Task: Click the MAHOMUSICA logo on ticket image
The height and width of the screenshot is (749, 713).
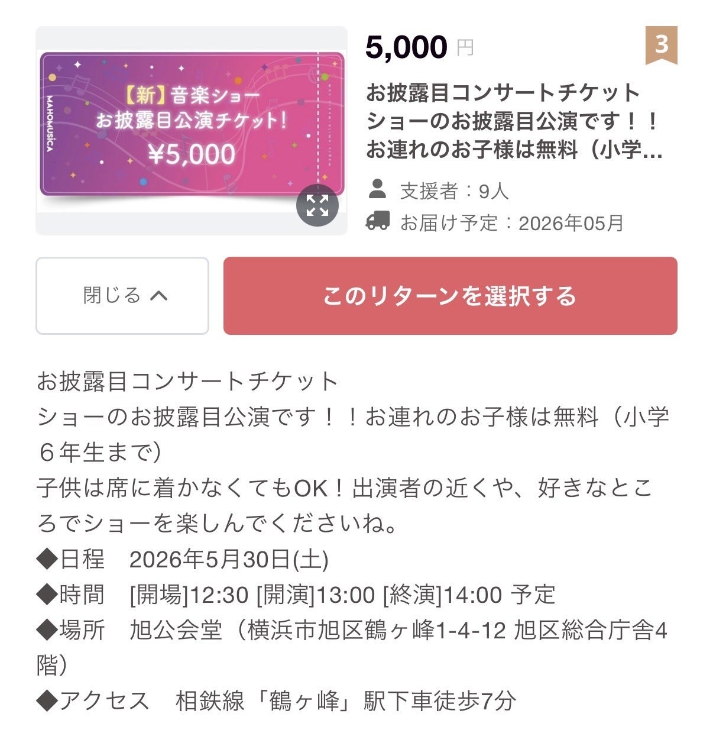Action: pyautogui.click(x=49, y=123)
